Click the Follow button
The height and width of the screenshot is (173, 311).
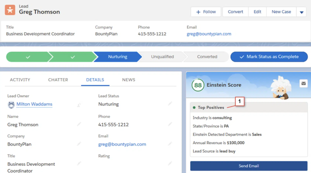click(x=206, y=12)
